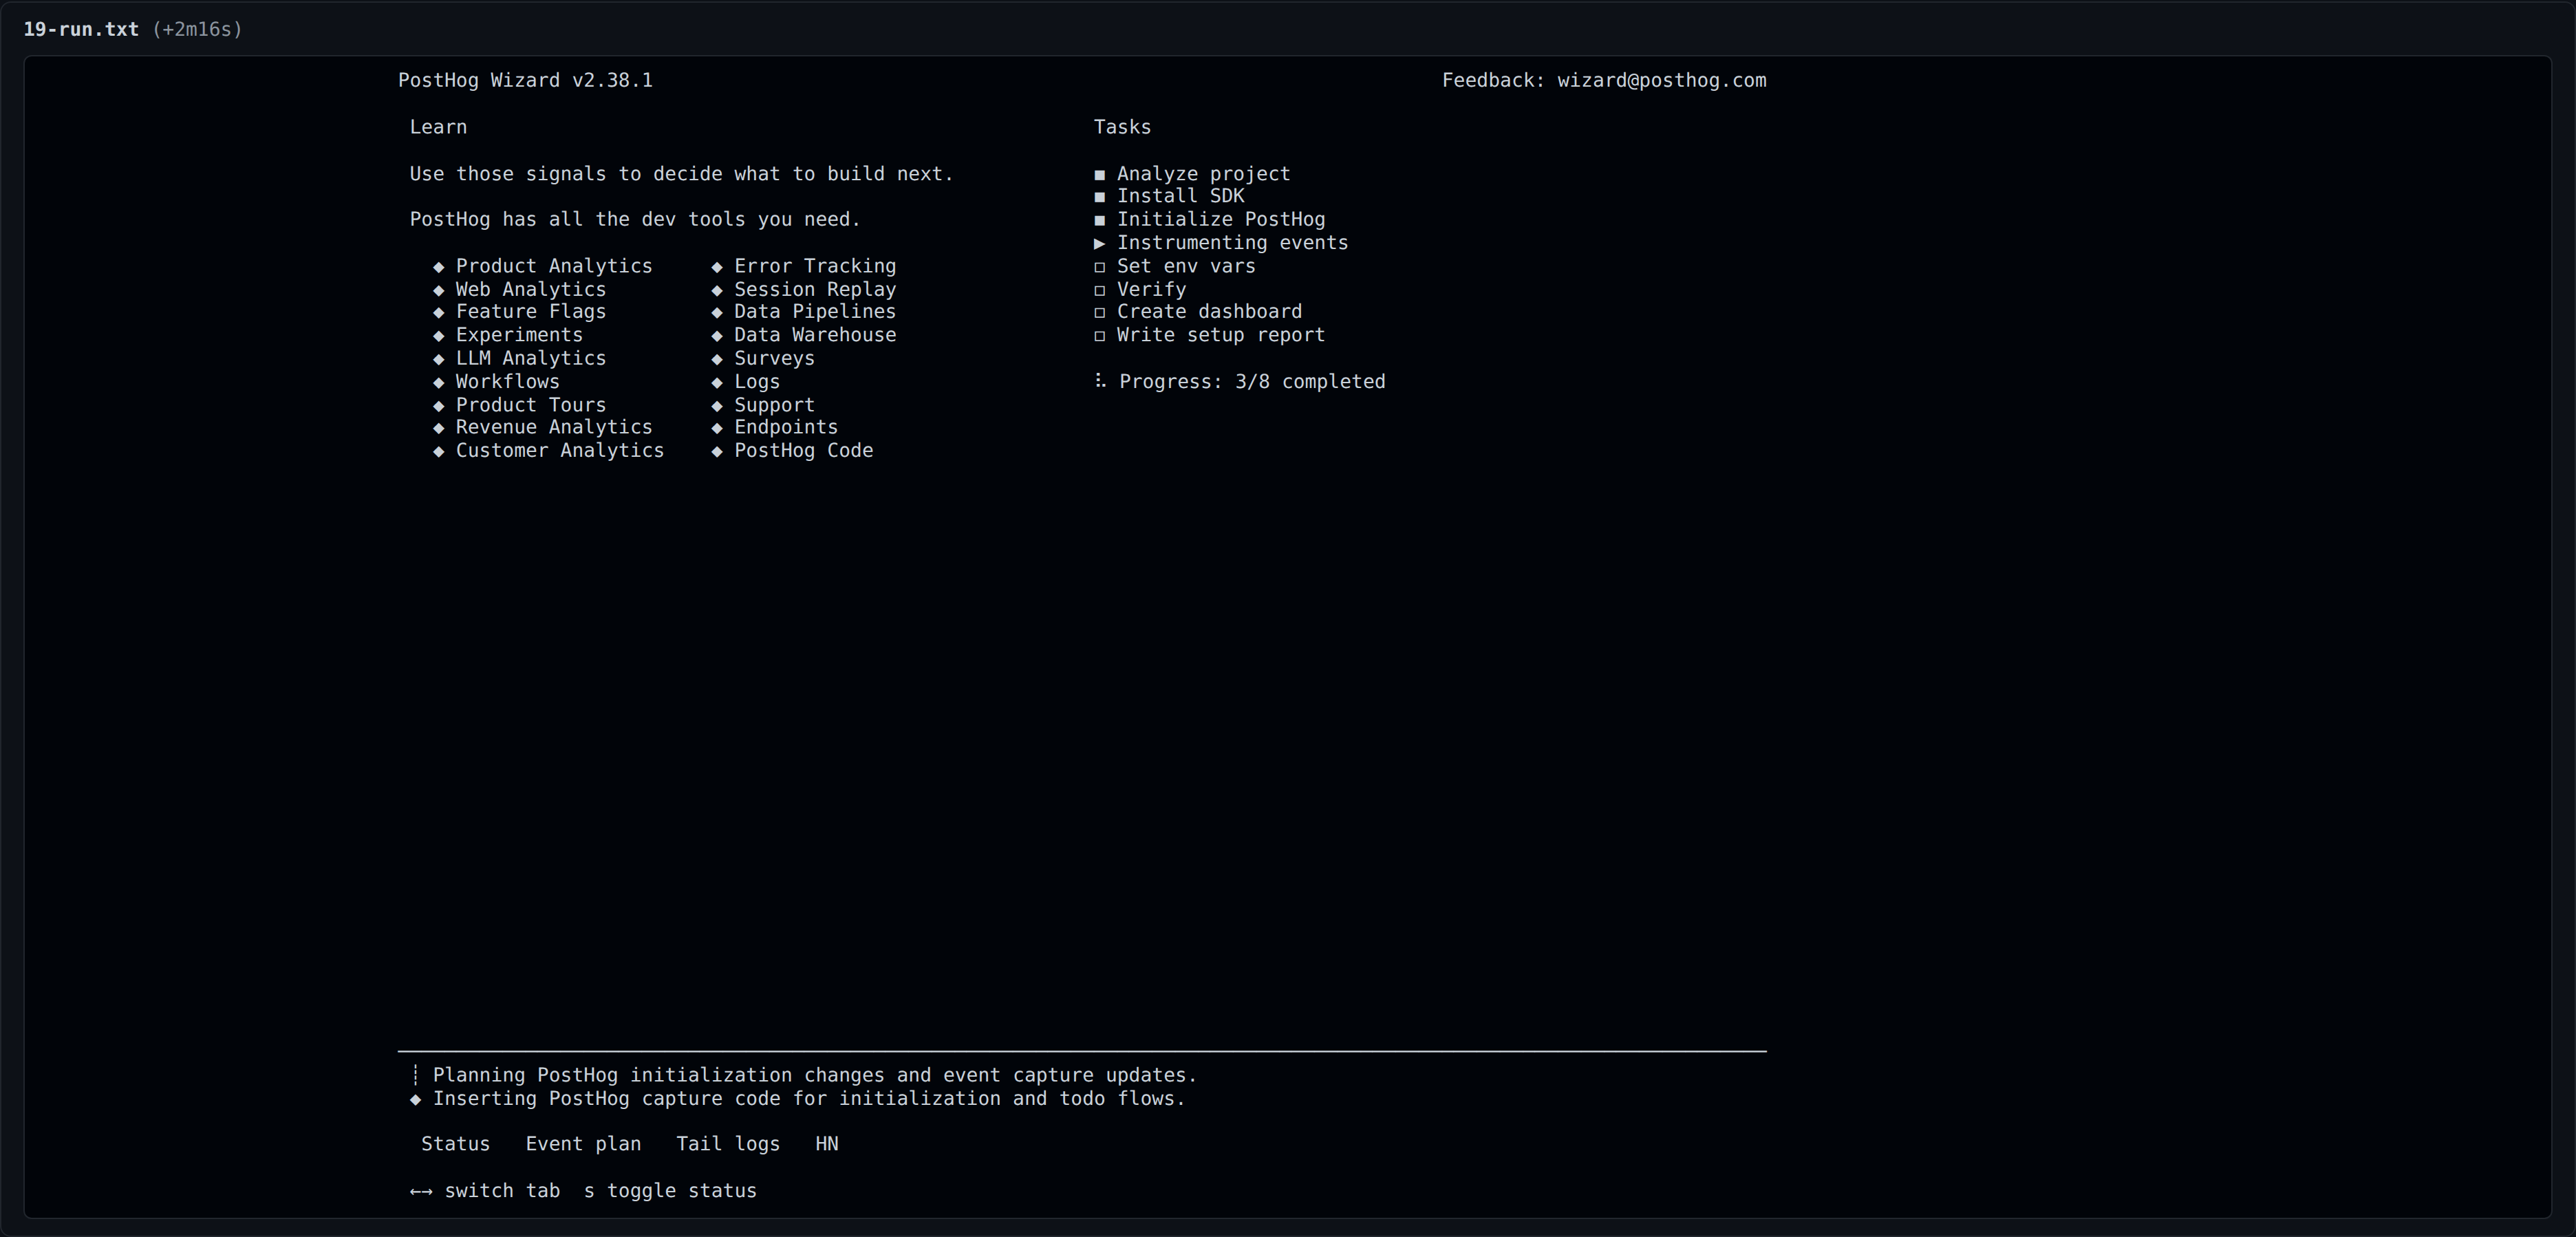Click the diamond bullet beside Error Tracking
This screenshot has width=2576, height=1237.
coord(717,267)
